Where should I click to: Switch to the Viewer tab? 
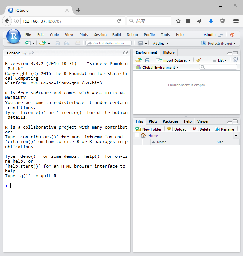(x=203, y=121)
